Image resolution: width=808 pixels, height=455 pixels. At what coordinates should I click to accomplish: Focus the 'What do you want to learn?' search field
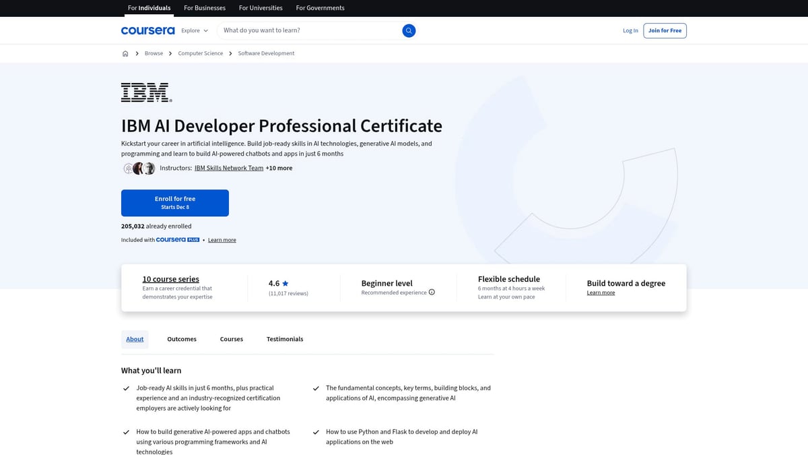310,30
